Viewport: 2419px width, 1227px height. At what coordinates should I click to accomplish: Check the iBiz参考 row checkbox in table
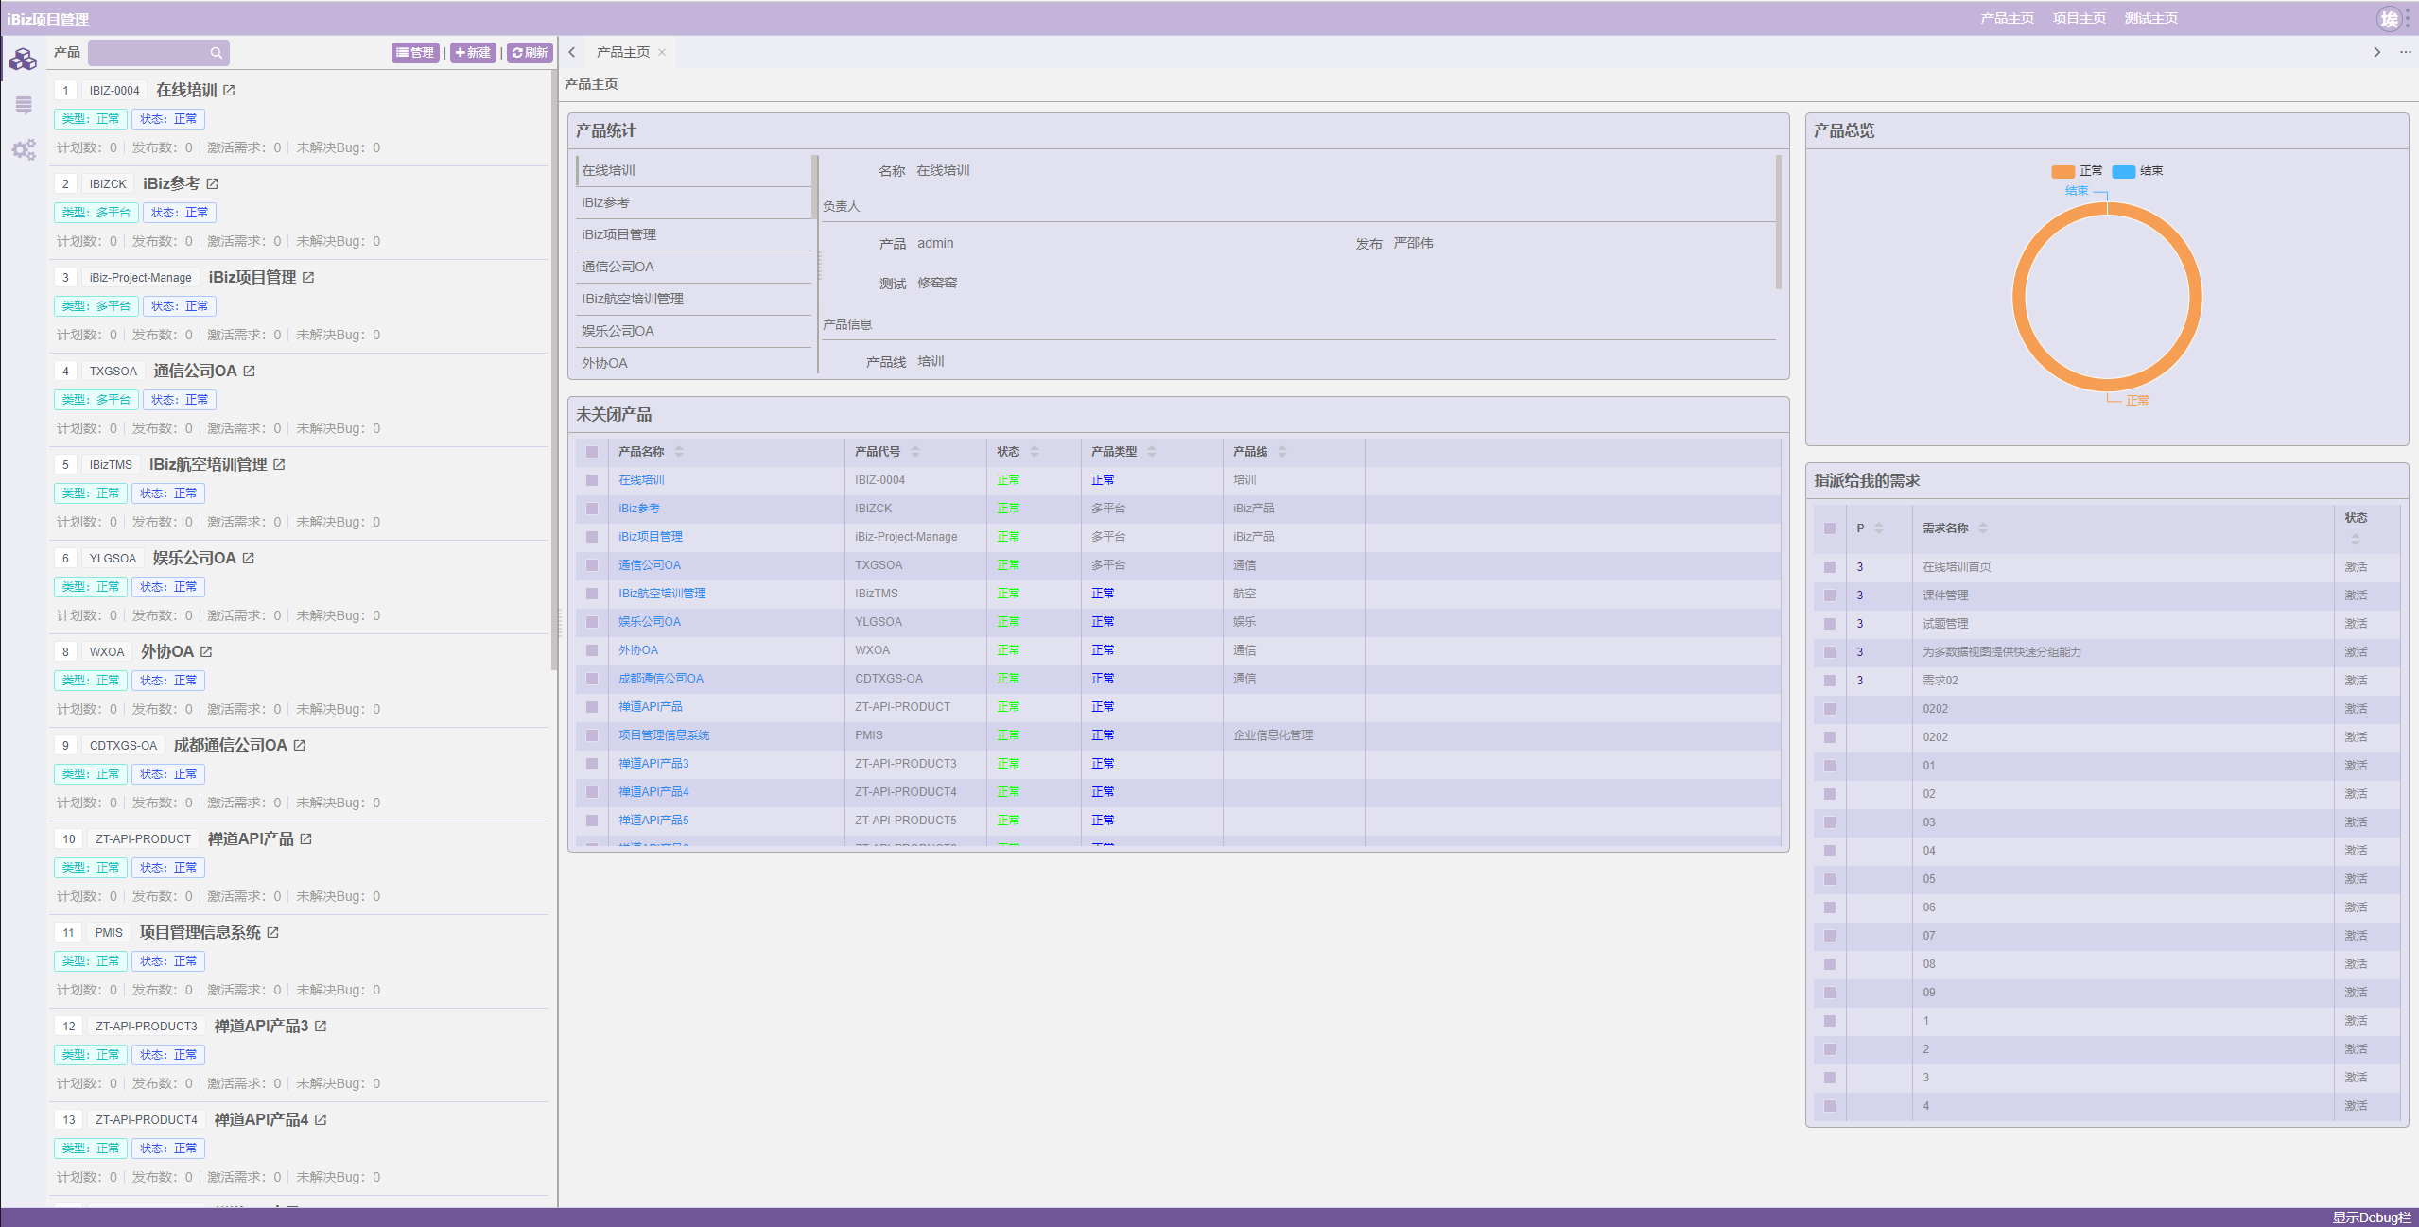[x=592, y=509]
